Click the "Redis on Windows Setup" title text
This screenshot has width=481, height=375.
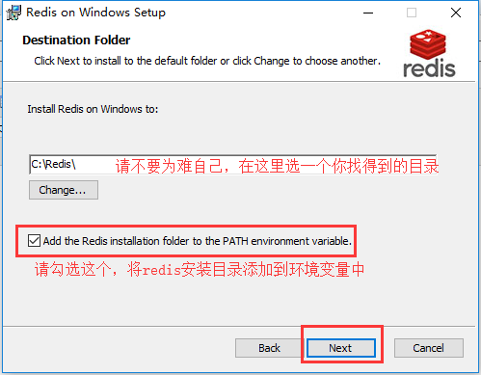(x=95, y=13)
